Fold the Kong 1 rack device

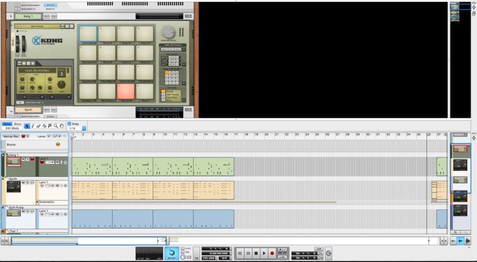(11, 16)
